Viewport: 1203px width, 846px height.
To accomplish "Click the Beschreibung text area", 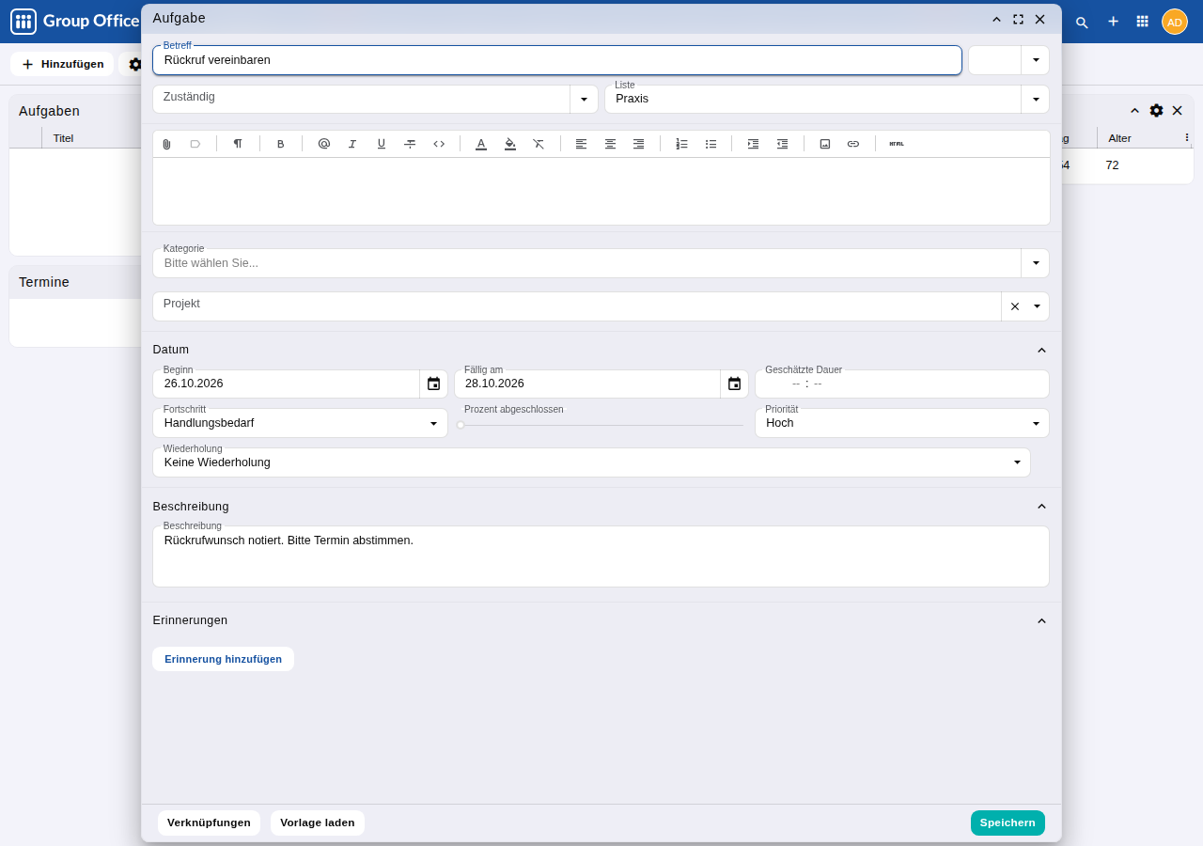I will (x=601, y=556).
